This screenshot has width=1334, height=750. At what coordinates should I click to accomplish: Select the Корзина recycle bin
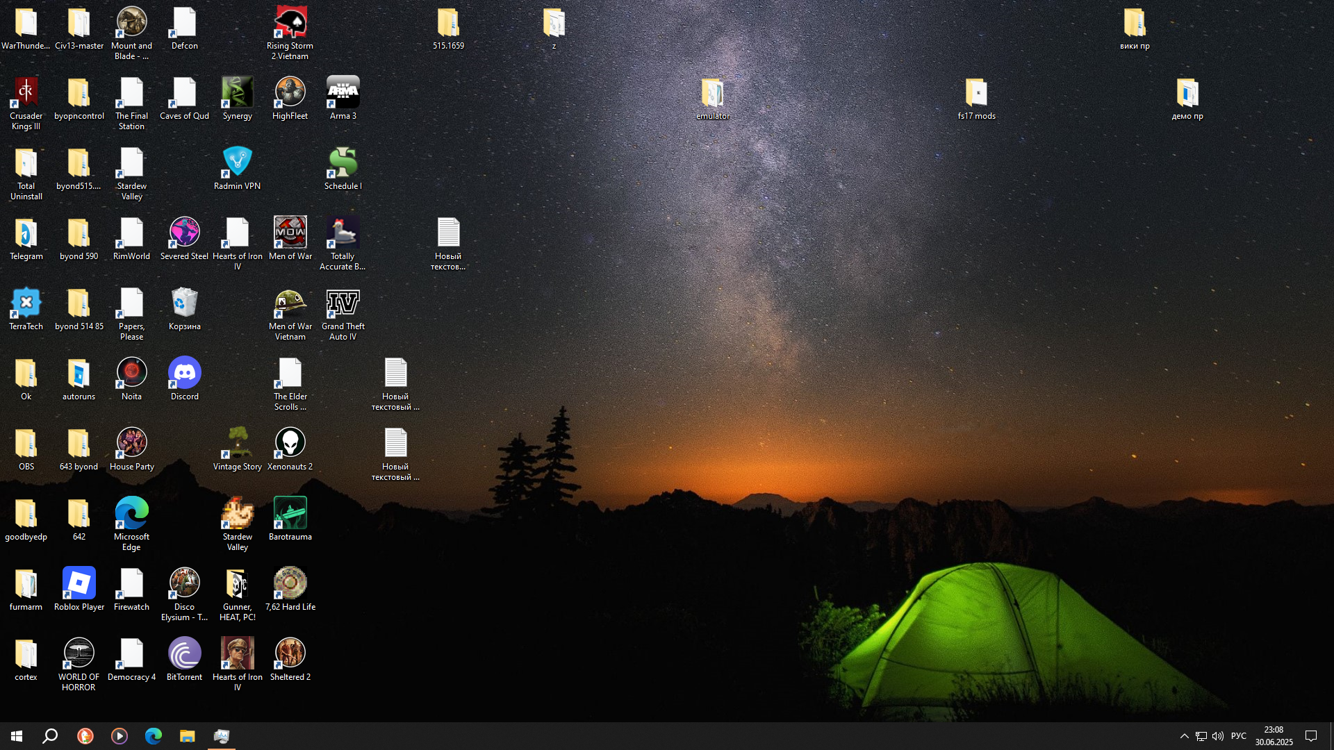pos(184,303)
